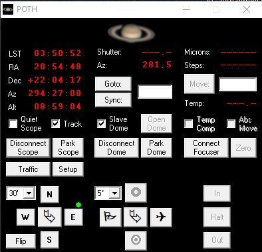This screenshot has width=262, height=252.
Task: Click the dome azimuth input field
Action: tap(155, 91)
